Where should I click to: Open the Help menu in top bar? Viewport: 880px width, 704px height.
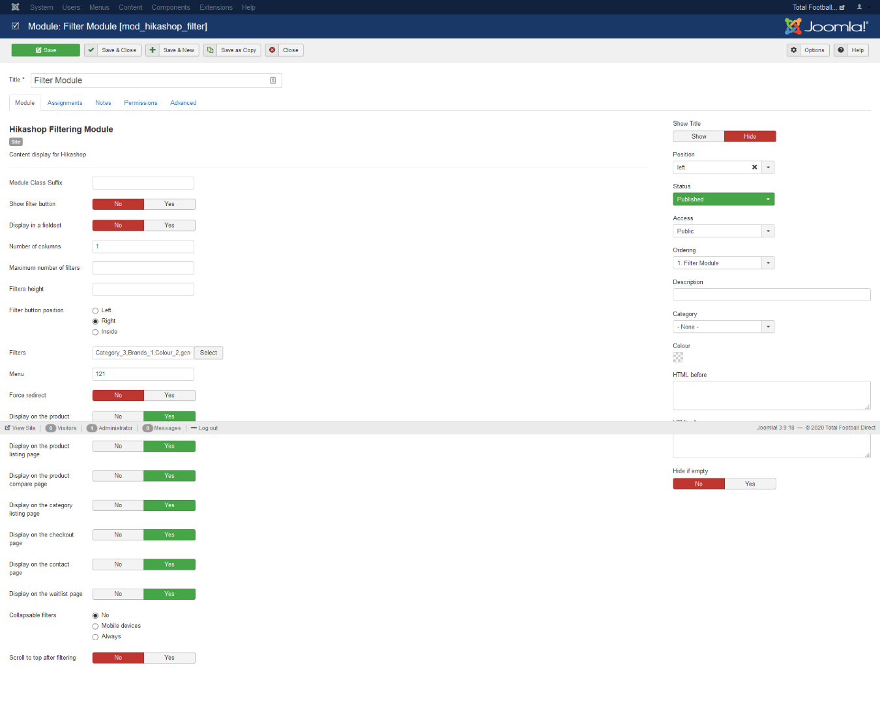248,7
